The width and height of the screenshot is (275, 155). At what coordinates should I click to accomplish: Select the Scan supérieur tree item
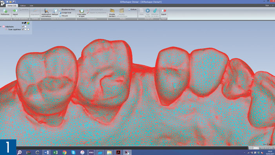[14, 29]
